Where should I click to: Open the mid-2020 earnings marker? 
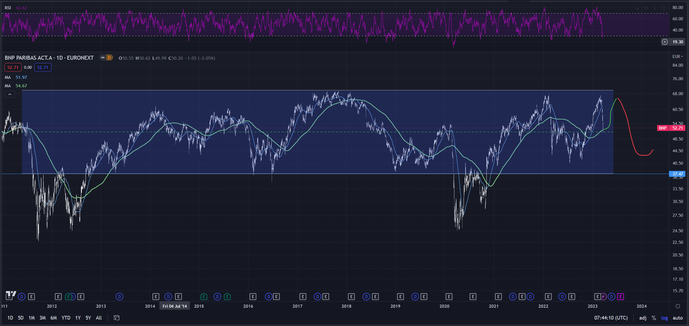click(x=473, y=296)
